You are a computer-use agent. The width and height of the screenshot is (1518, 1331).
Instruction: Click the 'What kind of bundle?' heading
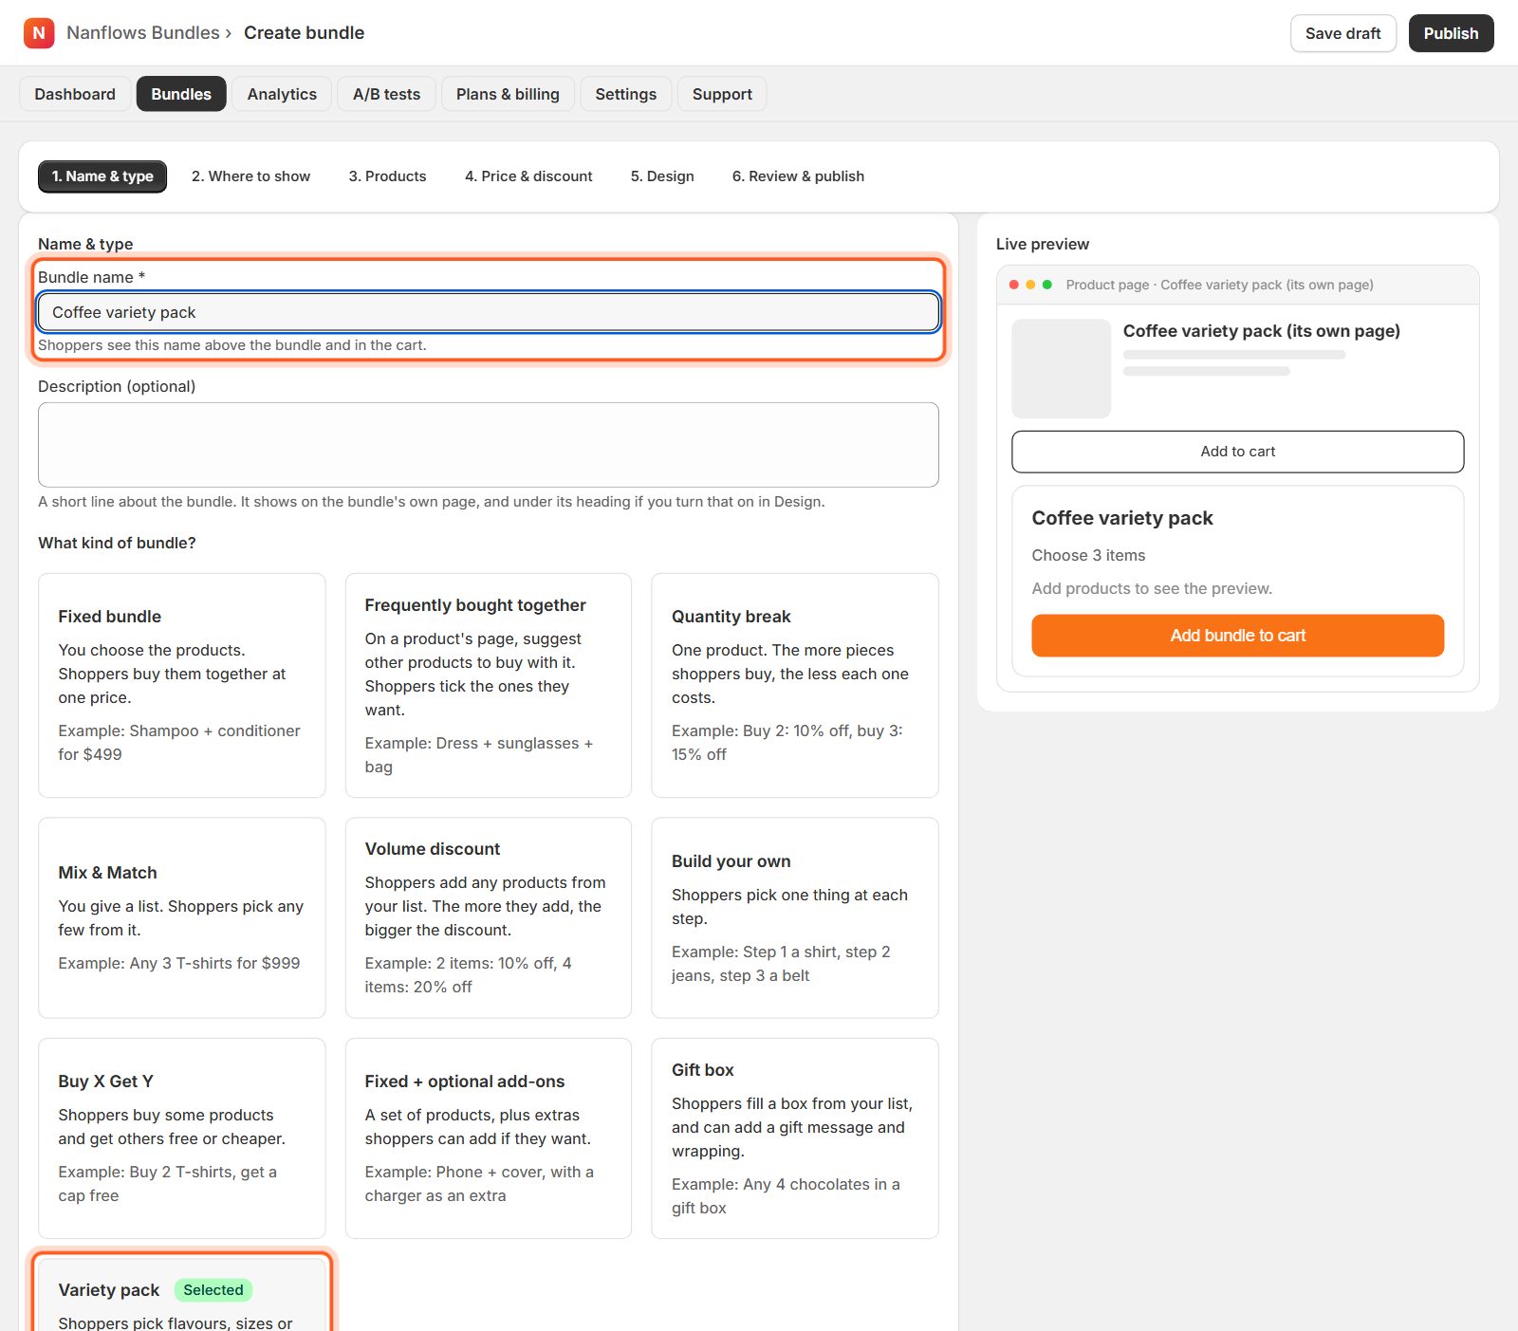pos(117,543)
